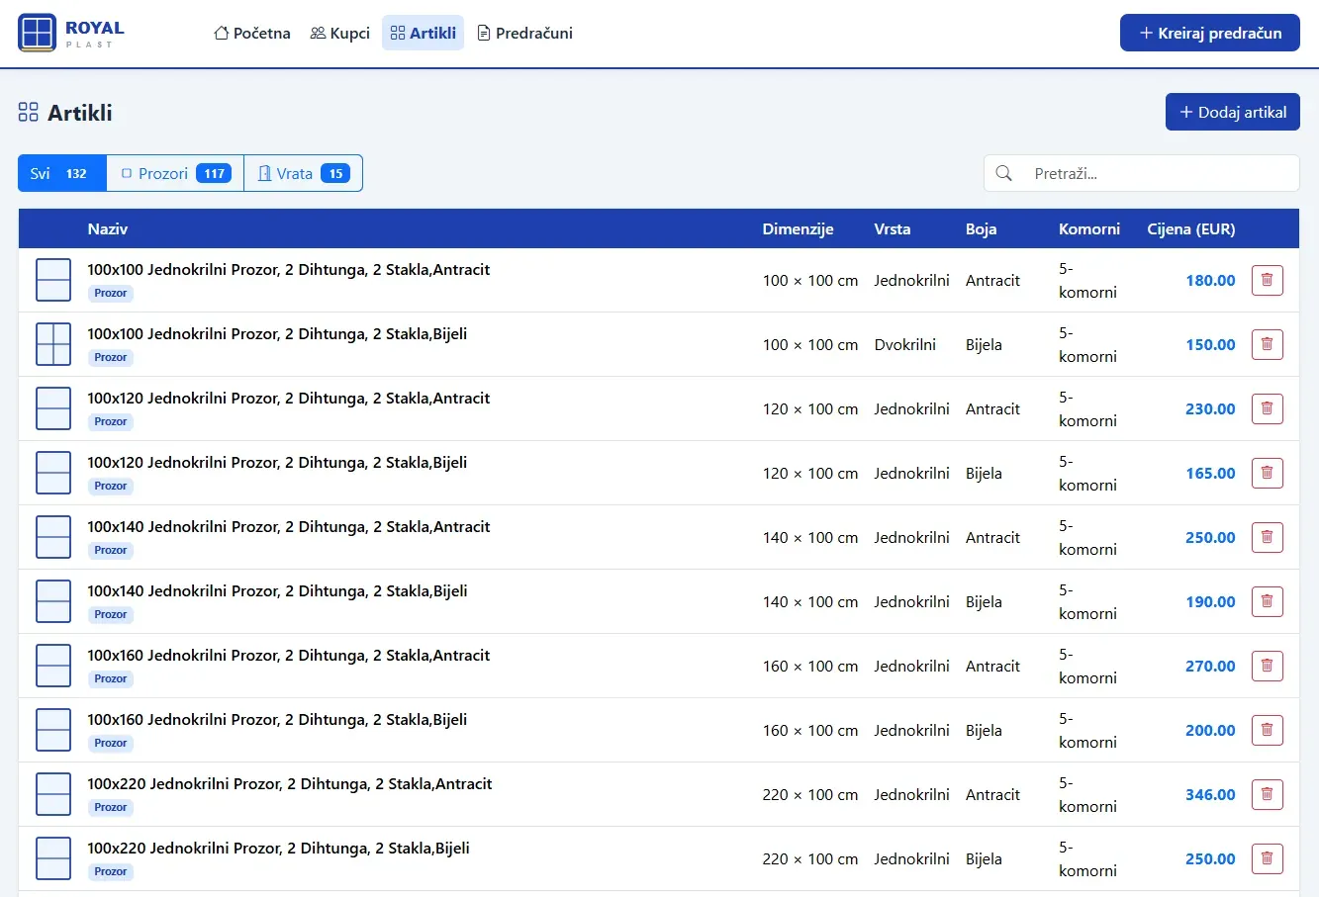Image resolution: width=1319 pixels, height=897 pixels.
Task: Click the Royal Plast logo
Action: pos(71,34)
